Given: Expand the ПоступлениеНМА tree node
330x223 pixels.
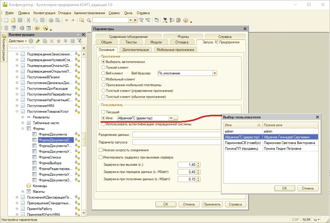Looking at the screenshot, I should 17,106.
